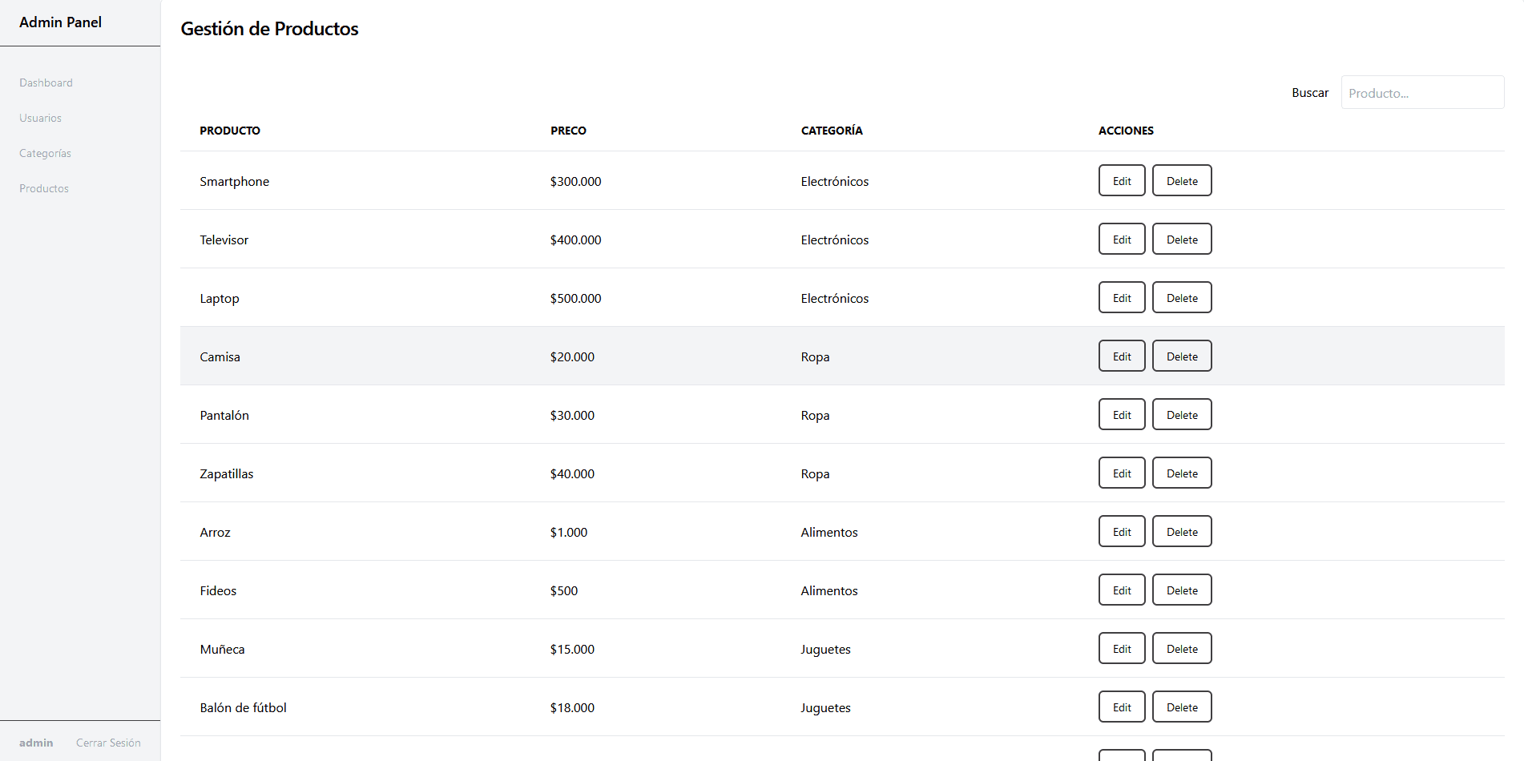This screenshot has width=1524, height=761.
Task: Delete the Pantalón row
Action: (x=1182, y=415)
